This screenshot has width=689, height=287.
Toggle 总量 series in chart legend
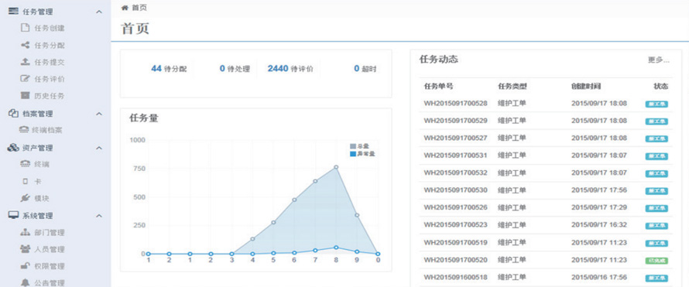(359, 146)
